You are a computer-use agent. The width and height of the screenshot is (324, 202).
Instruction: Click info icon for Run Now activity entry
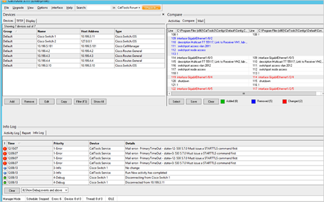click(5, 173)
